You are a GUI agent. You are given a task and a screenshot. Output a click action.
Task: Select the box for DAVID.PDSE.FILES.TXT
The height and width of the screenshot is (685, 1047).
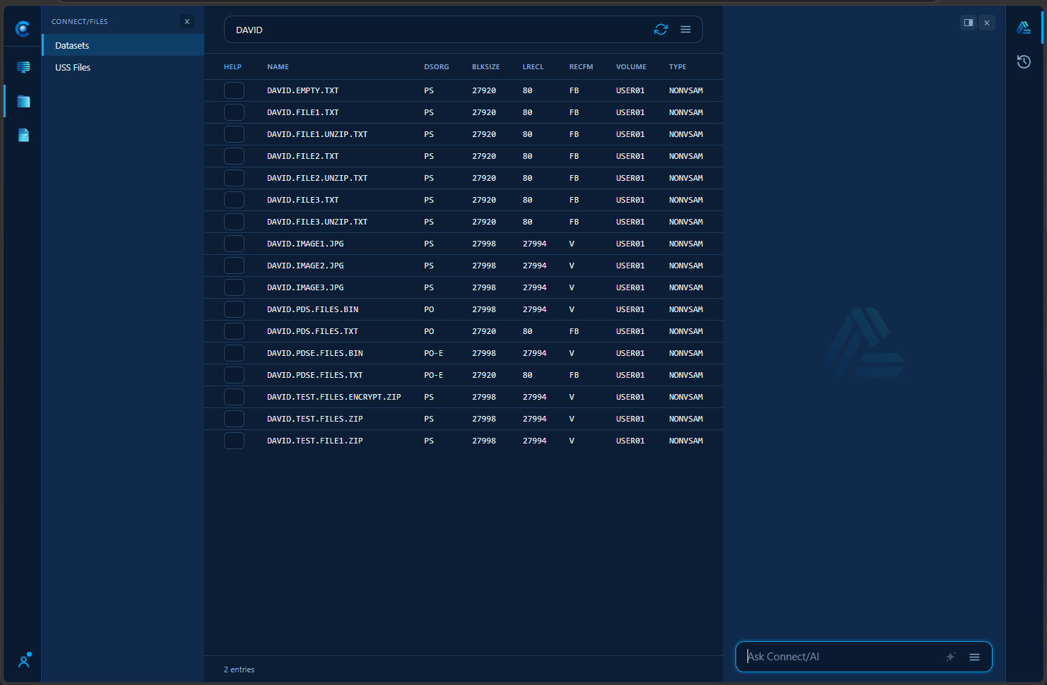tap(234, 375)
